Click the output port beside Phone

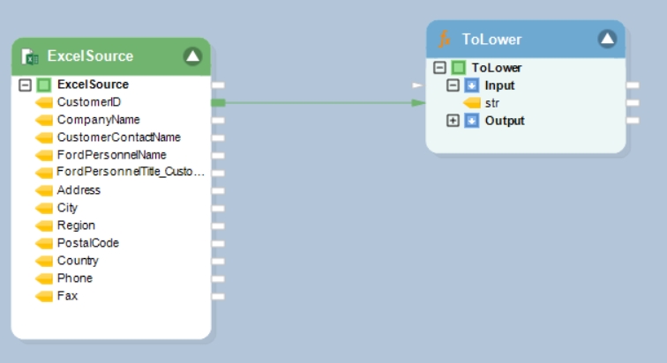pos(218,279)
